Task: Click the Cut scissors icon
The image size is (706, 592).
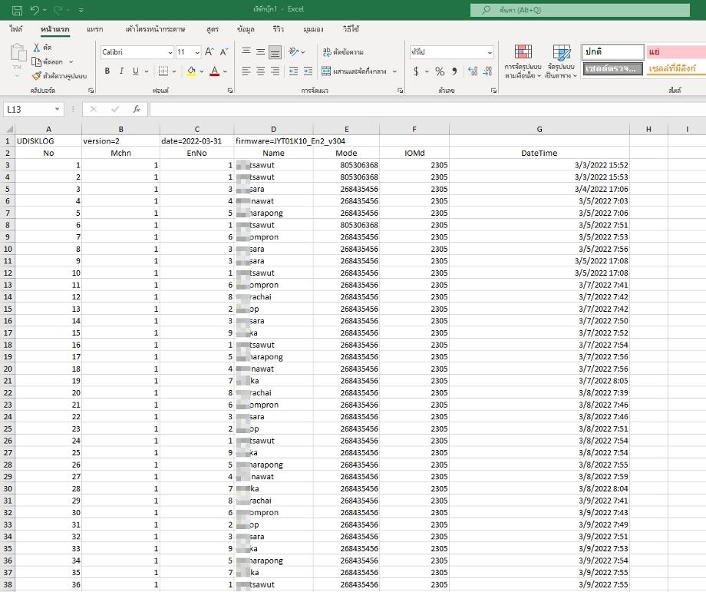Action: [x=36, y=48]
